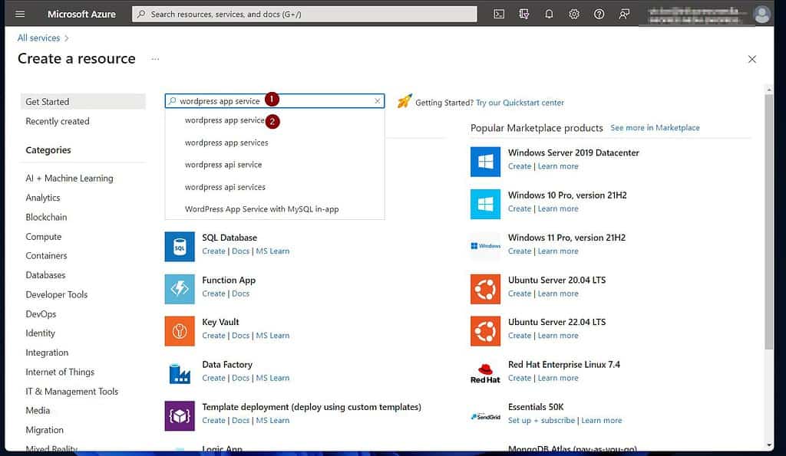The width and height of the screenshot is (786, 456).
Task: Click the Windows 11 Pro icon
Action: [485, 246]
